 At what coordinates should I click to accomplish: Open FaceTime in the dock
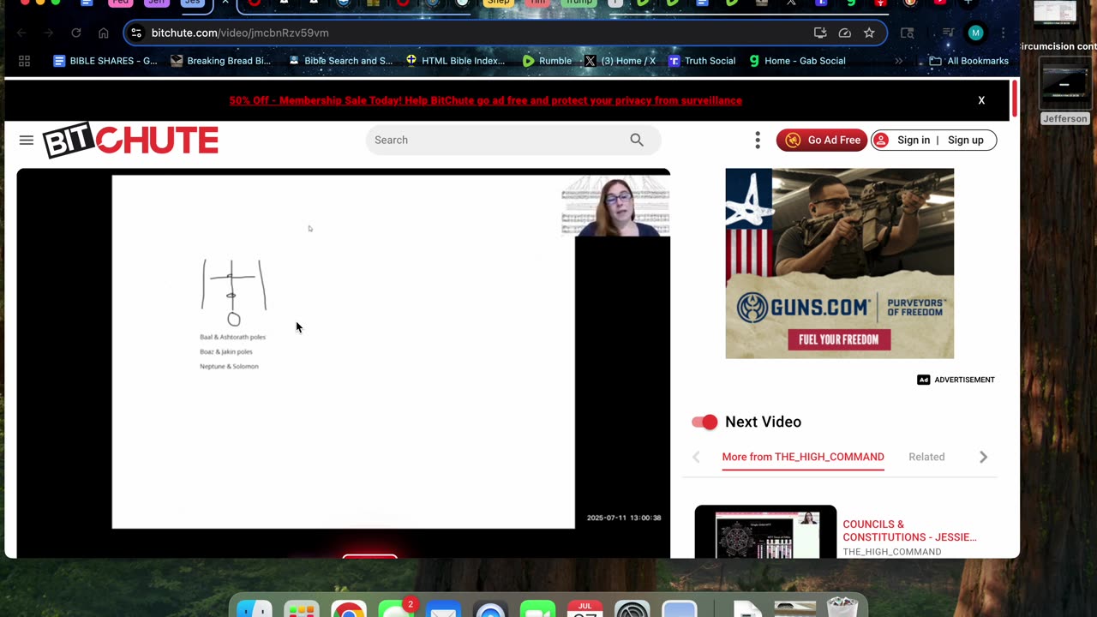pyautogui.click(x=537, y=608)
